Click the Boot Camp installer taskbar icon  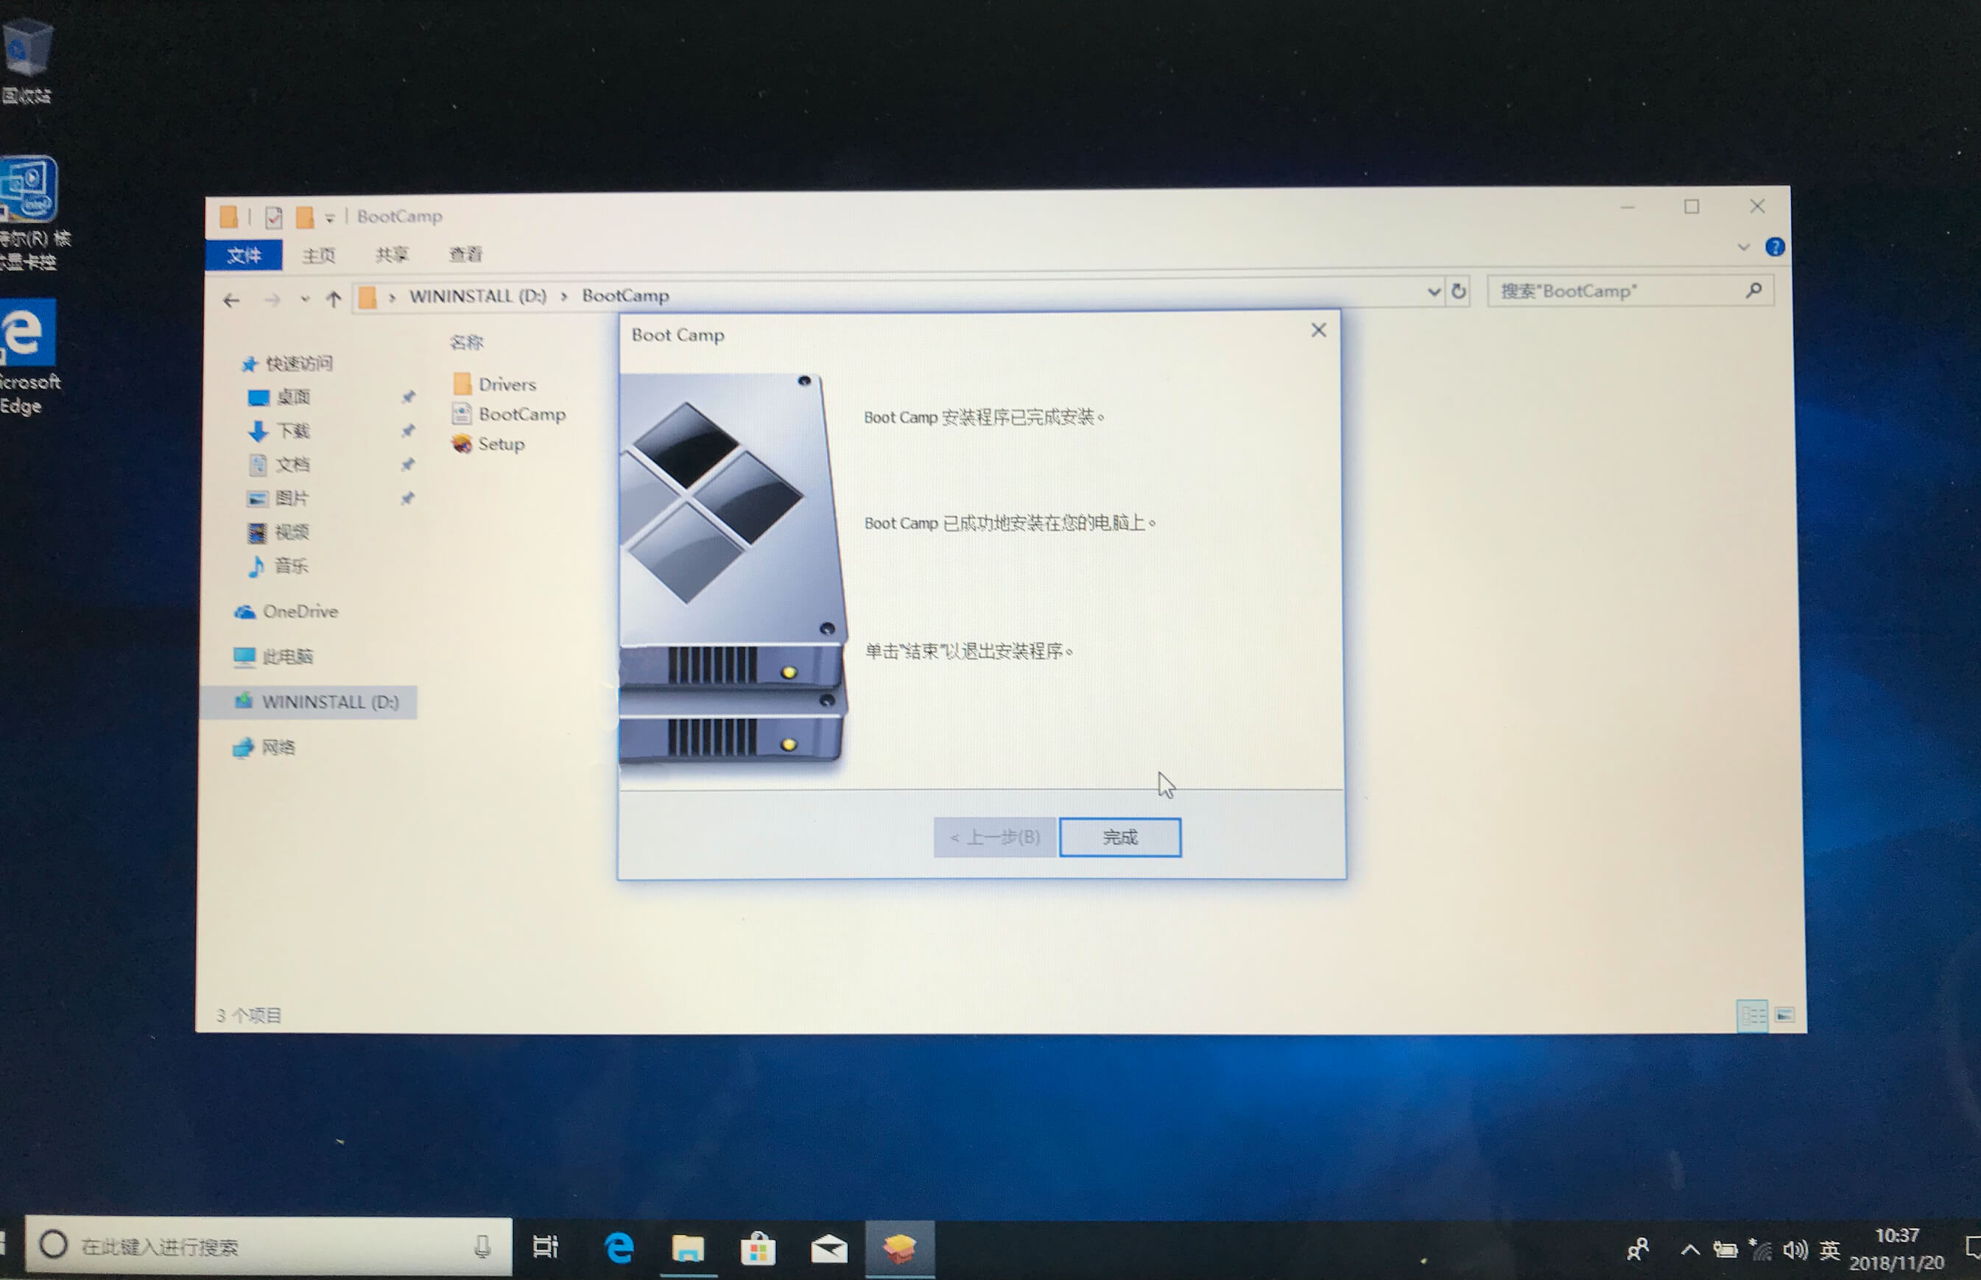click(900, 1248)
